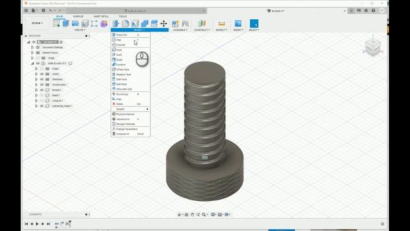Click the Select tool icon

254,24
